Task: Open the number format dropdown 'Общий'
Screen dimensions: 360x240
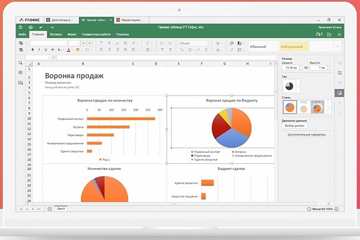Action: click(194, 43)
